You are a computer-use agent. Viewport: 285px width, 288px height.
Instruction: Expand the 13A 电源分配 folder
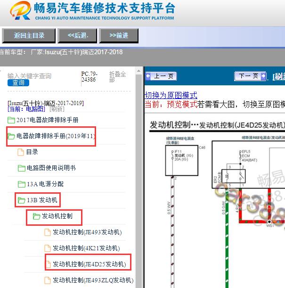[x=45, y=184]
